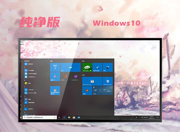Click the tile with orange box icon
The height and width of the screenshot is (132, 180).
coord(55,91)
